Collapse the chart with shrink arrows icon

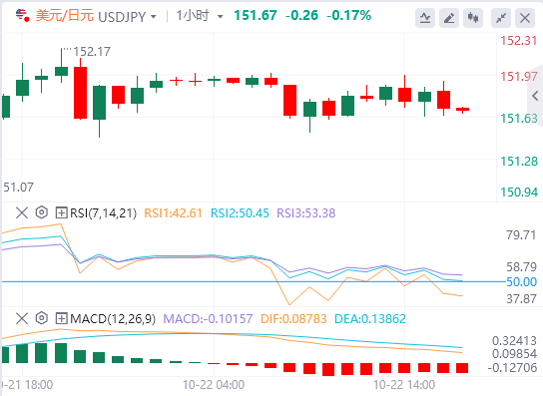[x=501, y=18]
